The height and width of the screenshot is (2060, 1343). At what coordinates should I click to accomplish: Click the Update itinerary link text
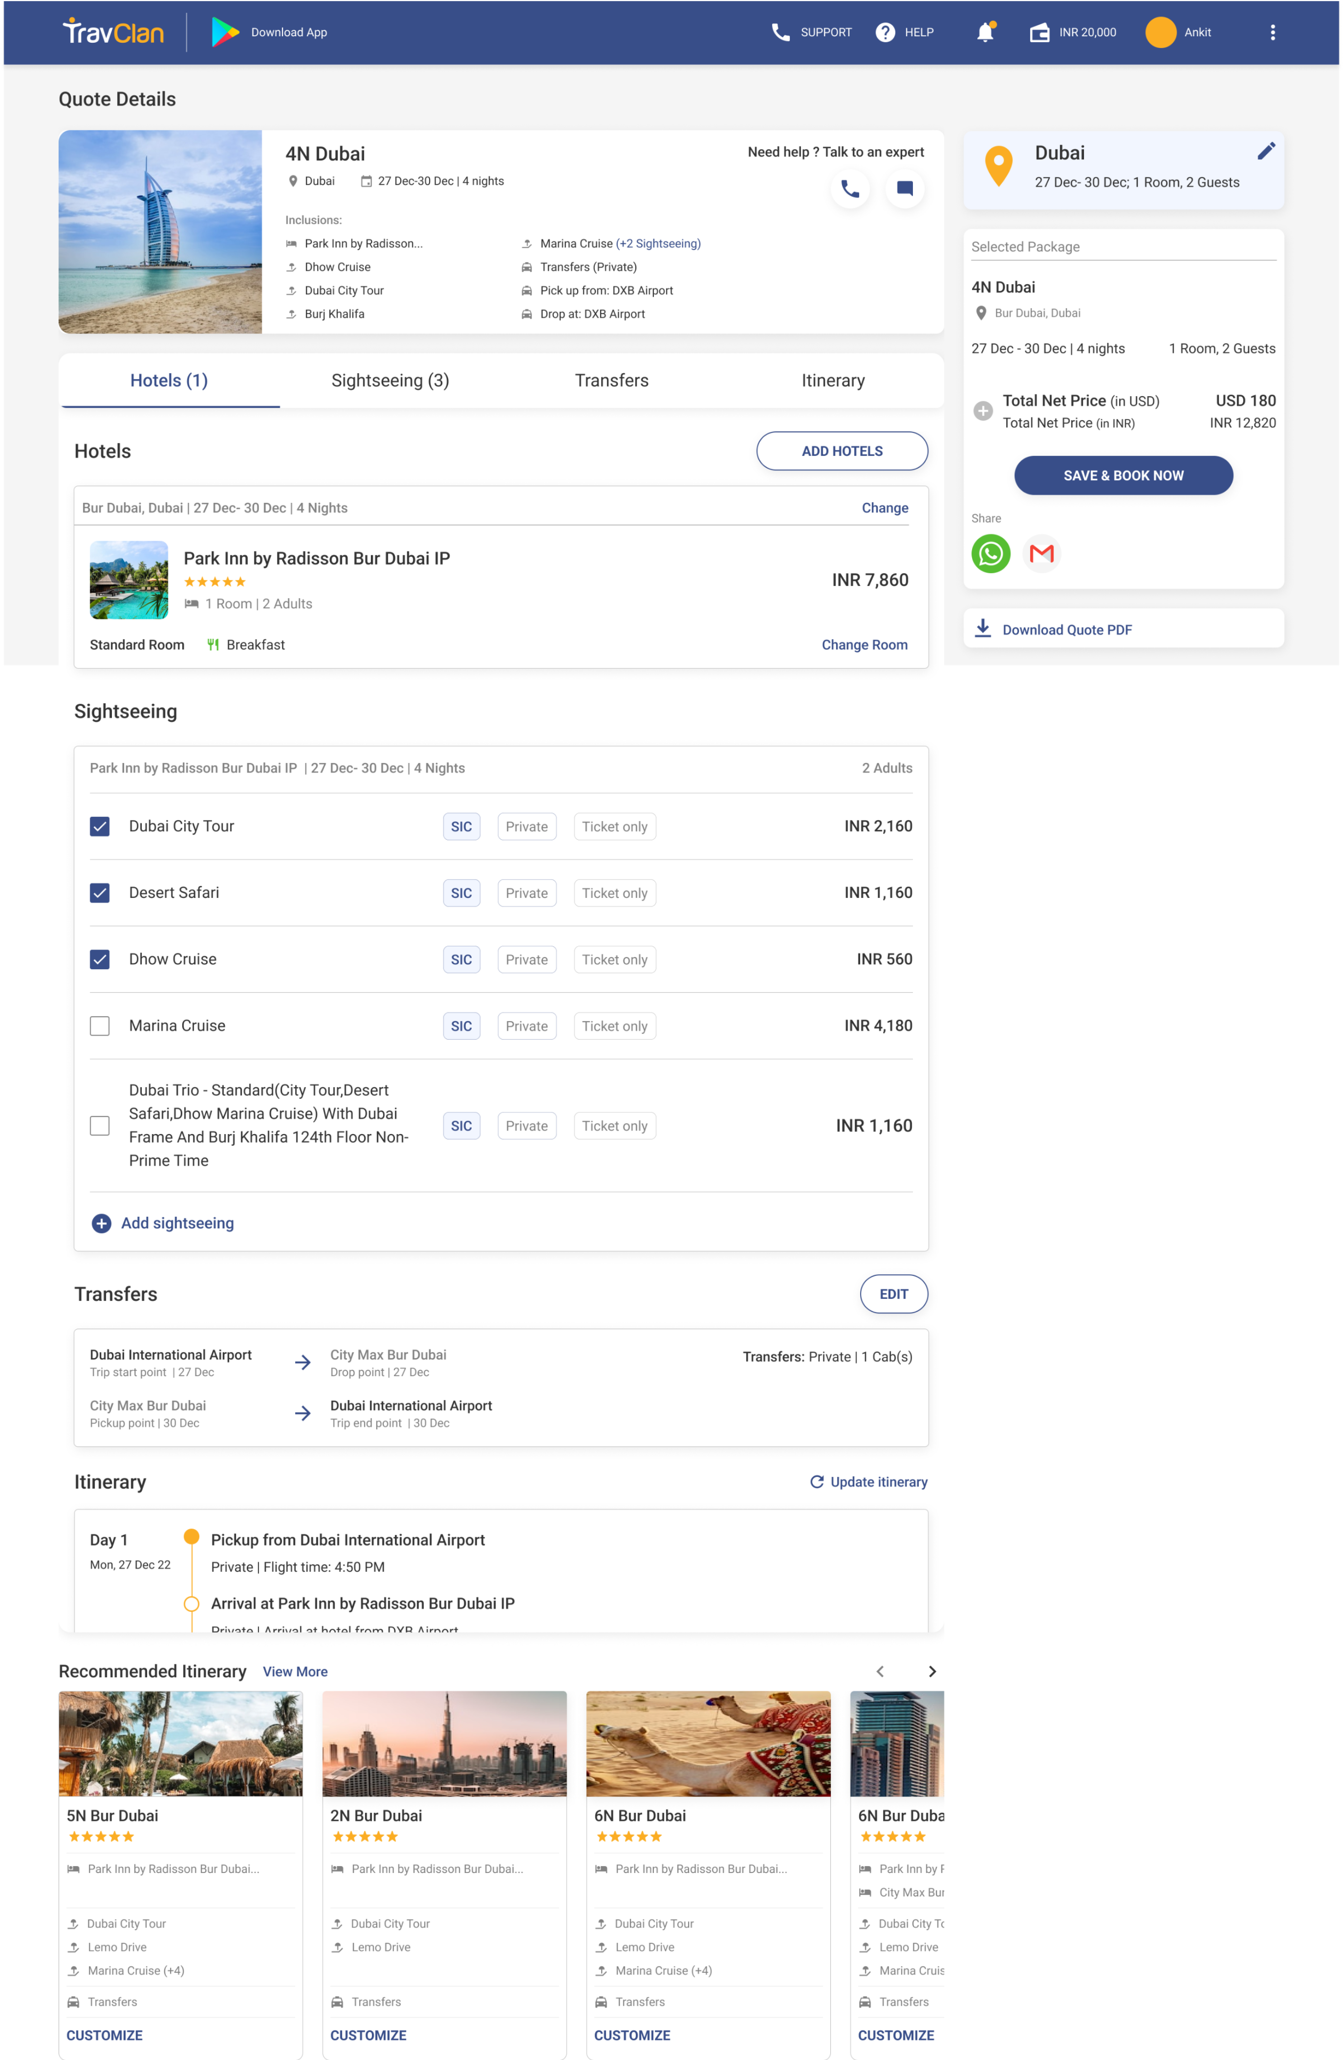(x=879, y=1482)
